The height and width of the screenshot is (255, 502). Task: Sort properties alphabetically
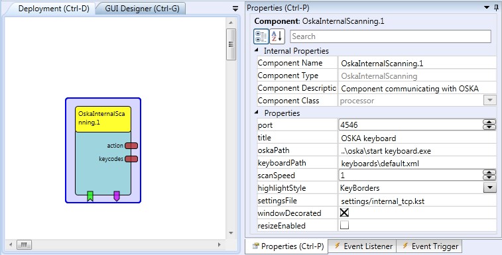(x=277, y=36)
